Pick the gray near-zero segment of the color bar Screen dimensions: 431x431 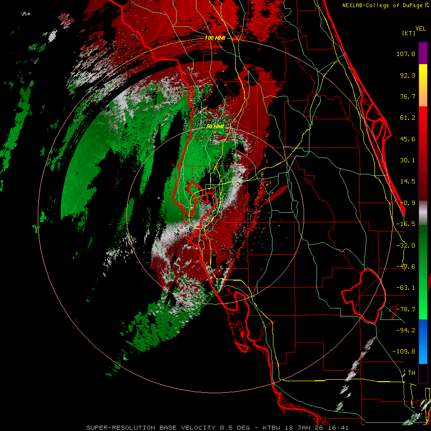(x=423, y=213)
